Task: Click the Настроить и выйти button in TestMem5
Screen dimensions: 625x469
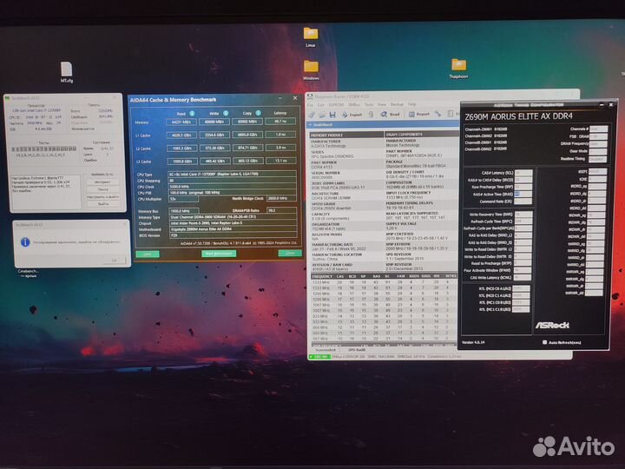Action: pos(102,196)
